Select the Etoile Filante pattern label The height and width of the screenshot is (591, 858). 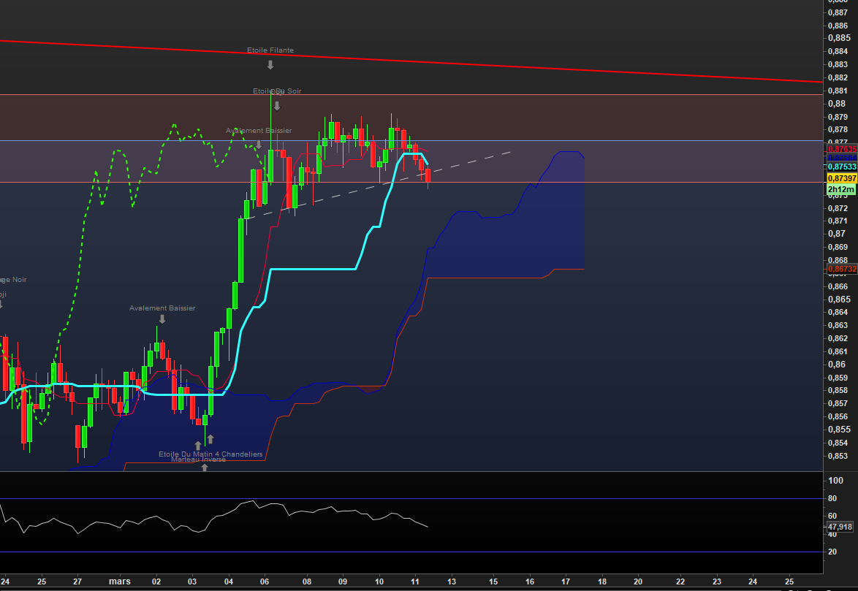[270, 50]
